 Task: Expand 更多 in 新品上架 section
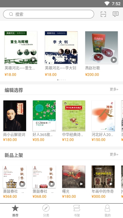pyautogui.click(x=114, y=154)
